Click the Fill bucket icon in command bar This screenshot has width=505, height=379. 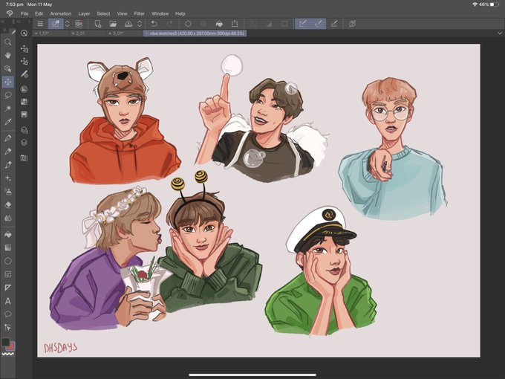click(219, 24)
